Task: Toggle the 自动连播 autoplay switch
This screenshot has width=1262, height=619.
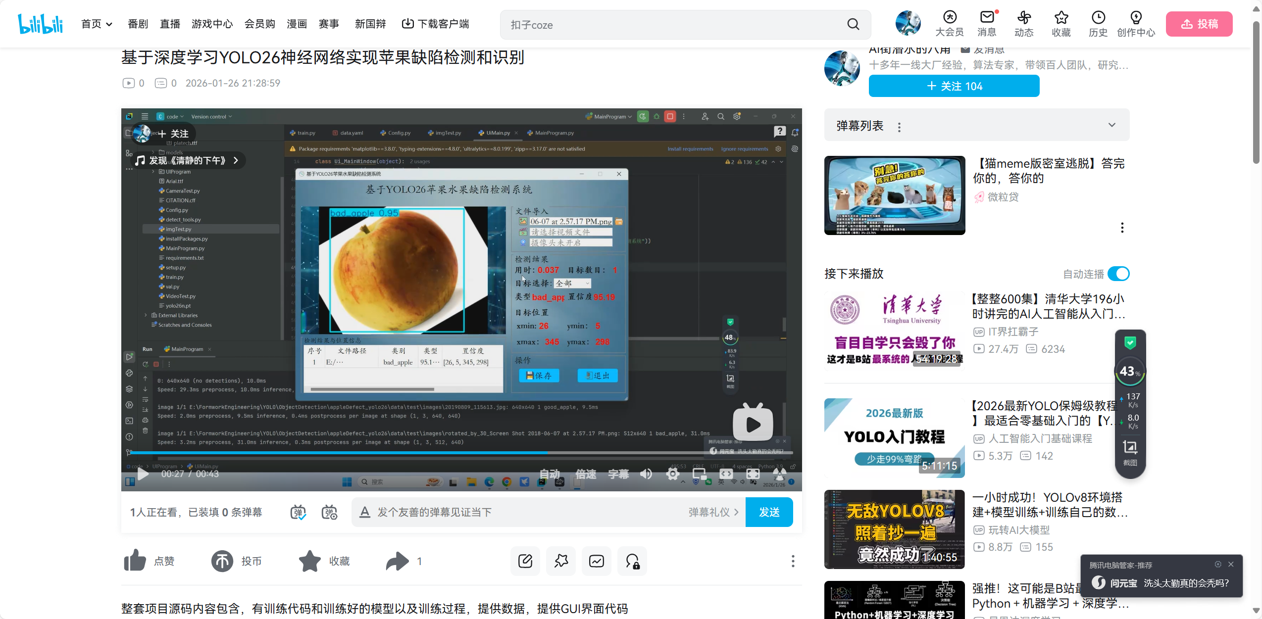Action: [x=1118, y=274]
